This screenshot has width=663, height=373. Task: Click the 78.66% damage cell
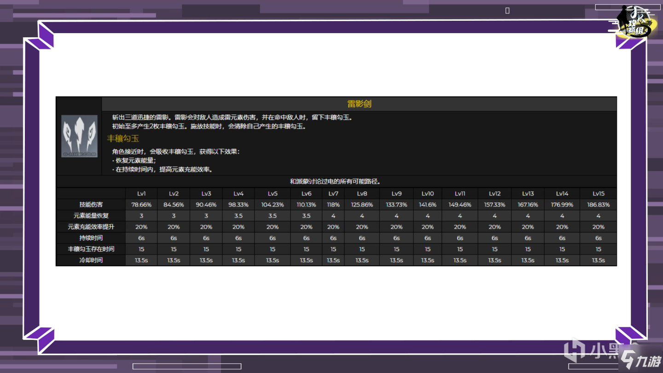141,205
